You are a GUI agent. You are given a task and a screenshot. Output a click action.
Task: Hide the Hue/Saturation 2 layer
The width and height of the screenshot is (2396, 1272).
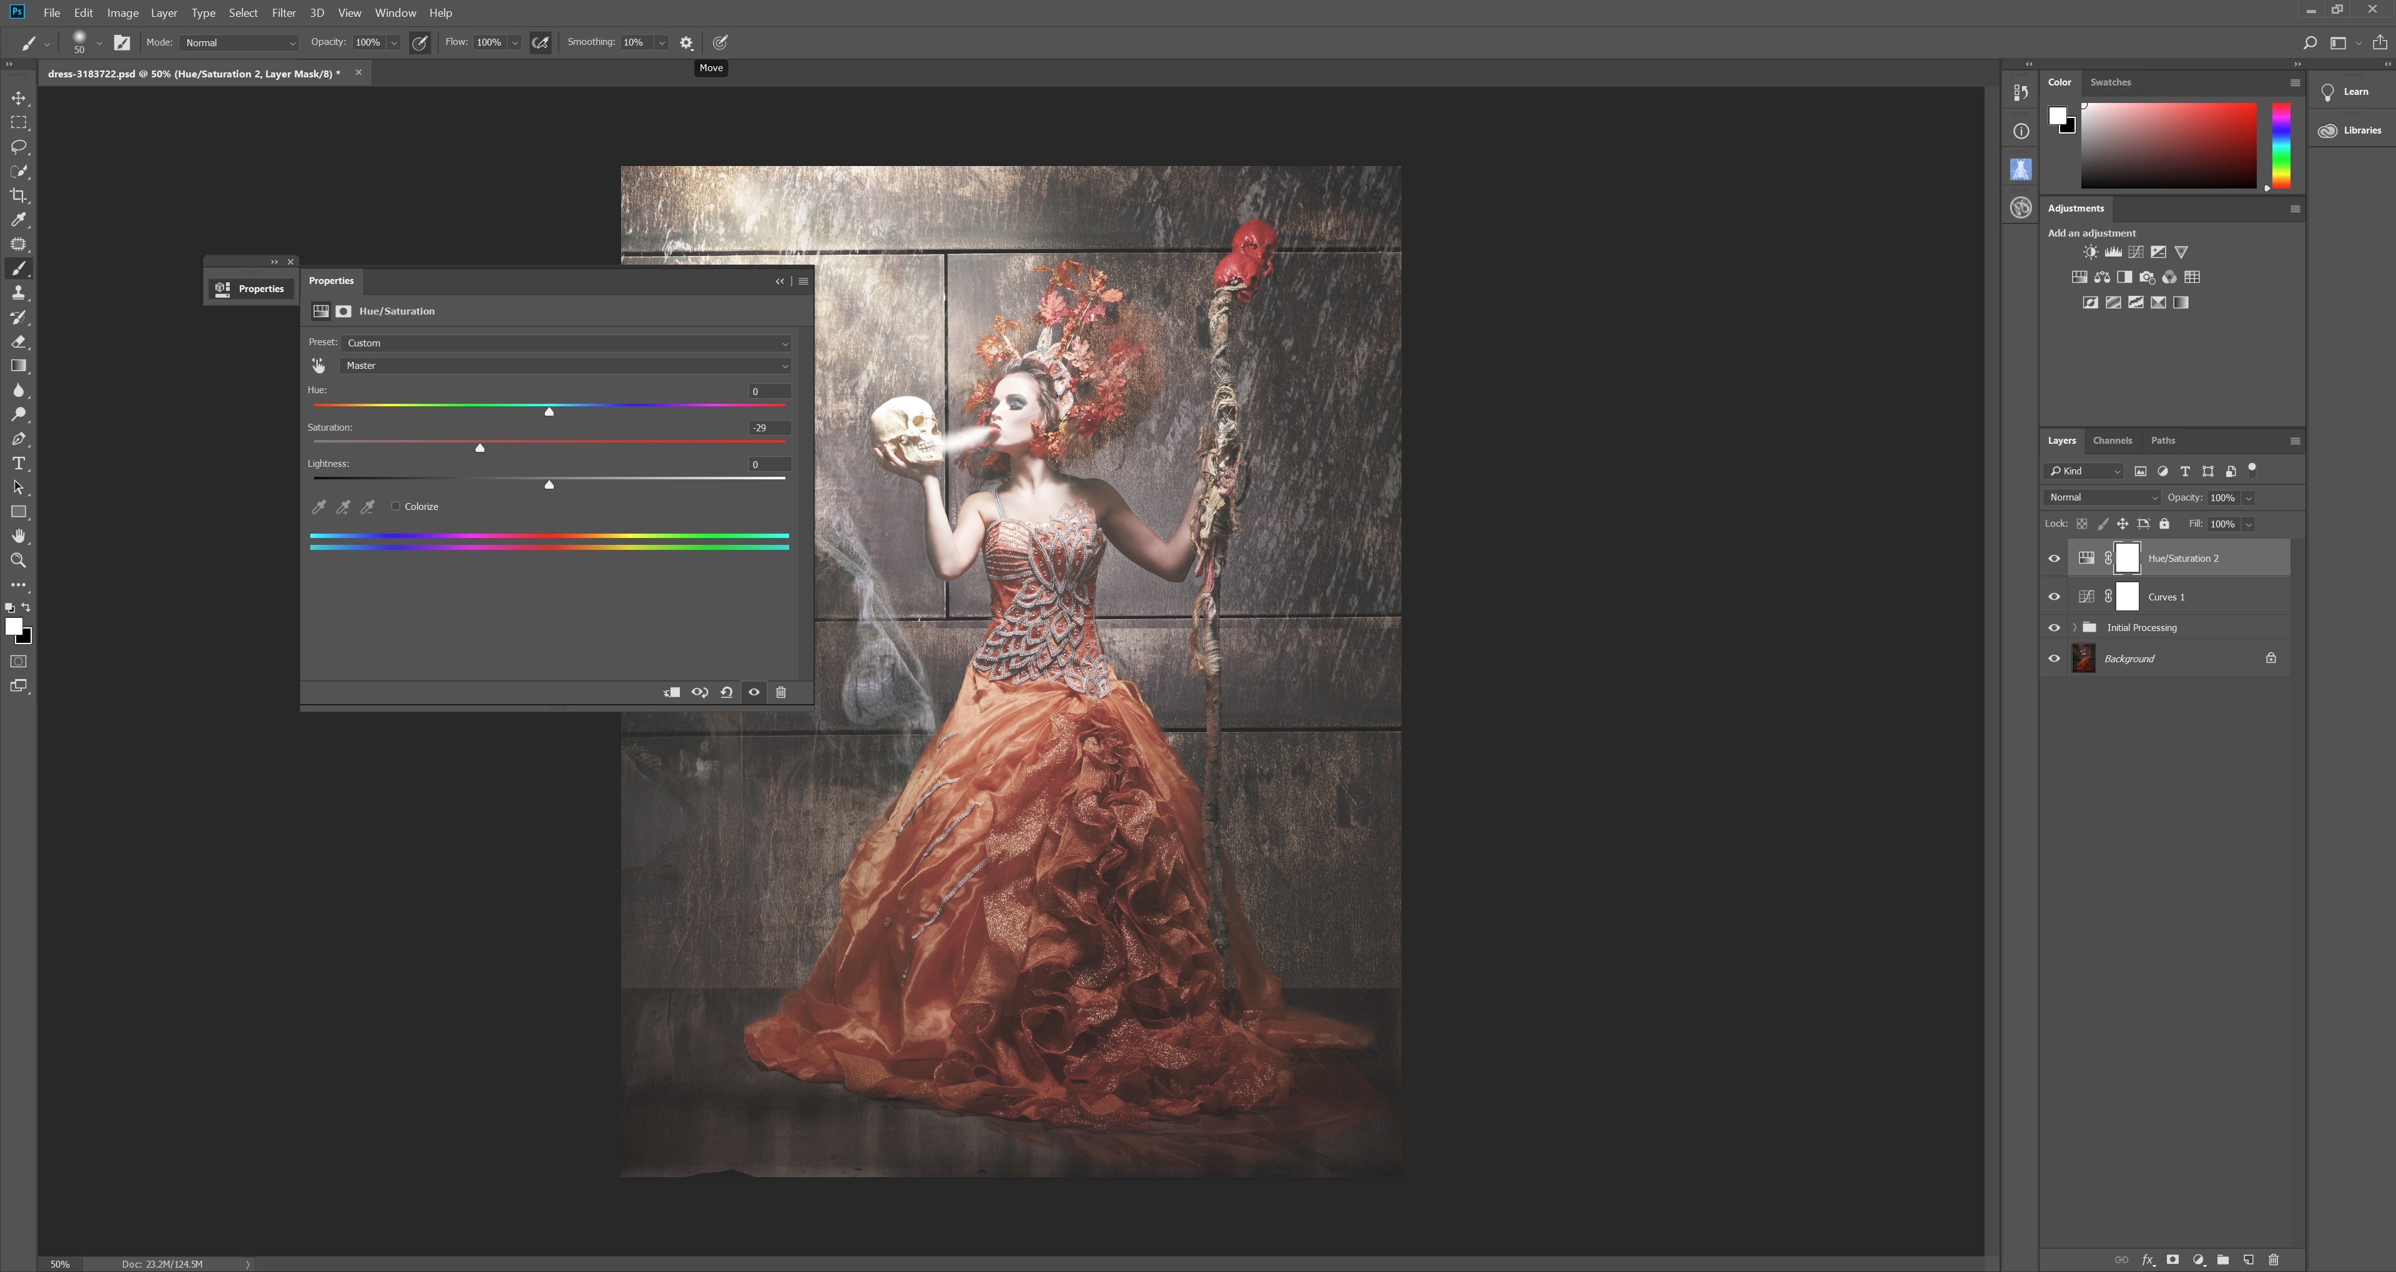[x=2055, y=559]
